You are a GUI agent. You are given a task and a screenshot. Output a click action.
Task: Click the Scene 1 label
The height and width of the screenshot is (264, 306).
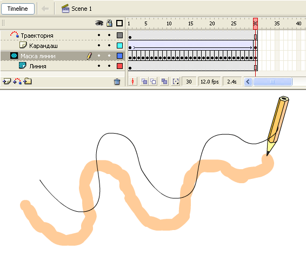(x=82, y=9)
